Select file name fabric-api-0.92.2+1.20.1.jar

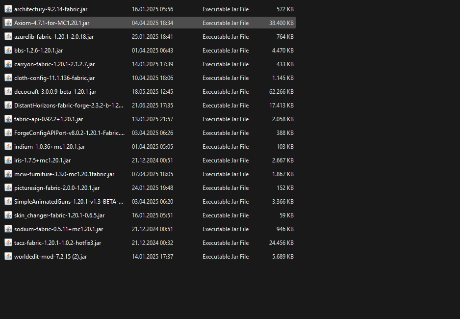point(49,119)
